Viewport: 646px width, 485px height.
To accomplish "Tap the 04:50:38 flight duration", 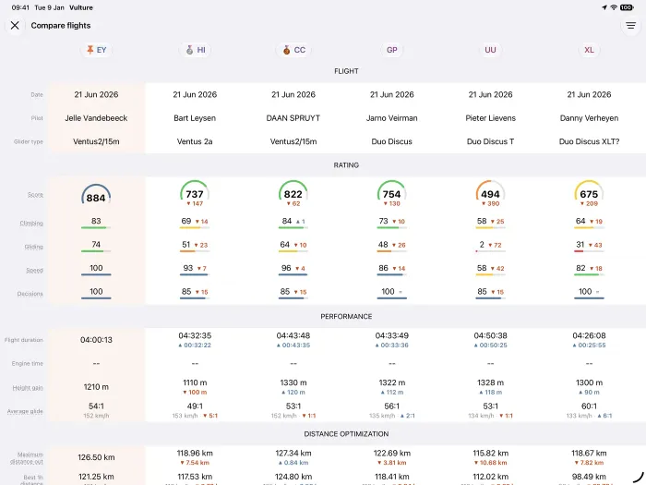I will click(490, 335).
